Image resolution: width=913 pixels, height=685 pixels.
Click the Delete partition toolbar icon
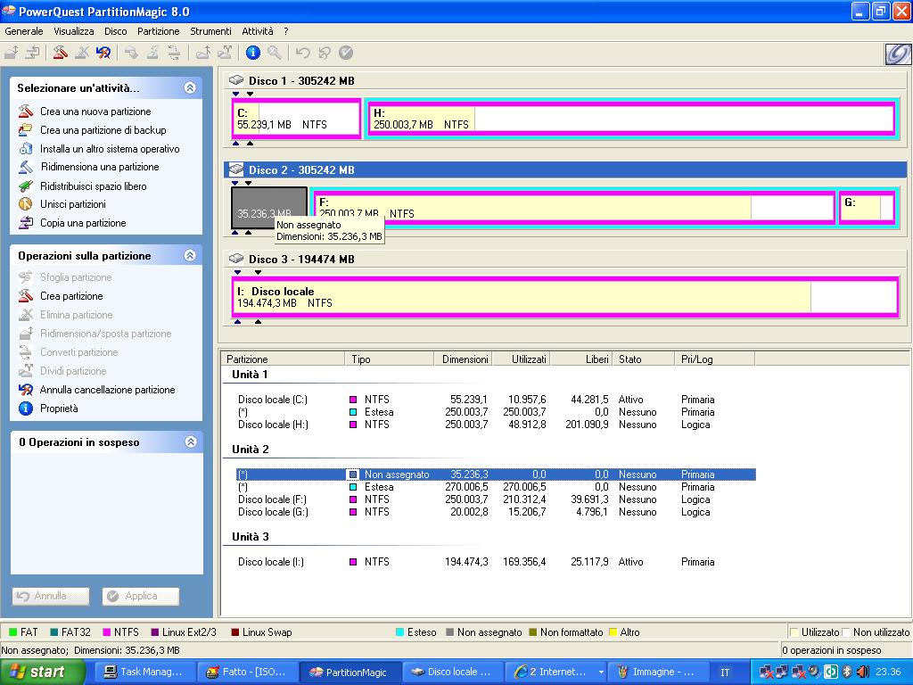point(81,53)
